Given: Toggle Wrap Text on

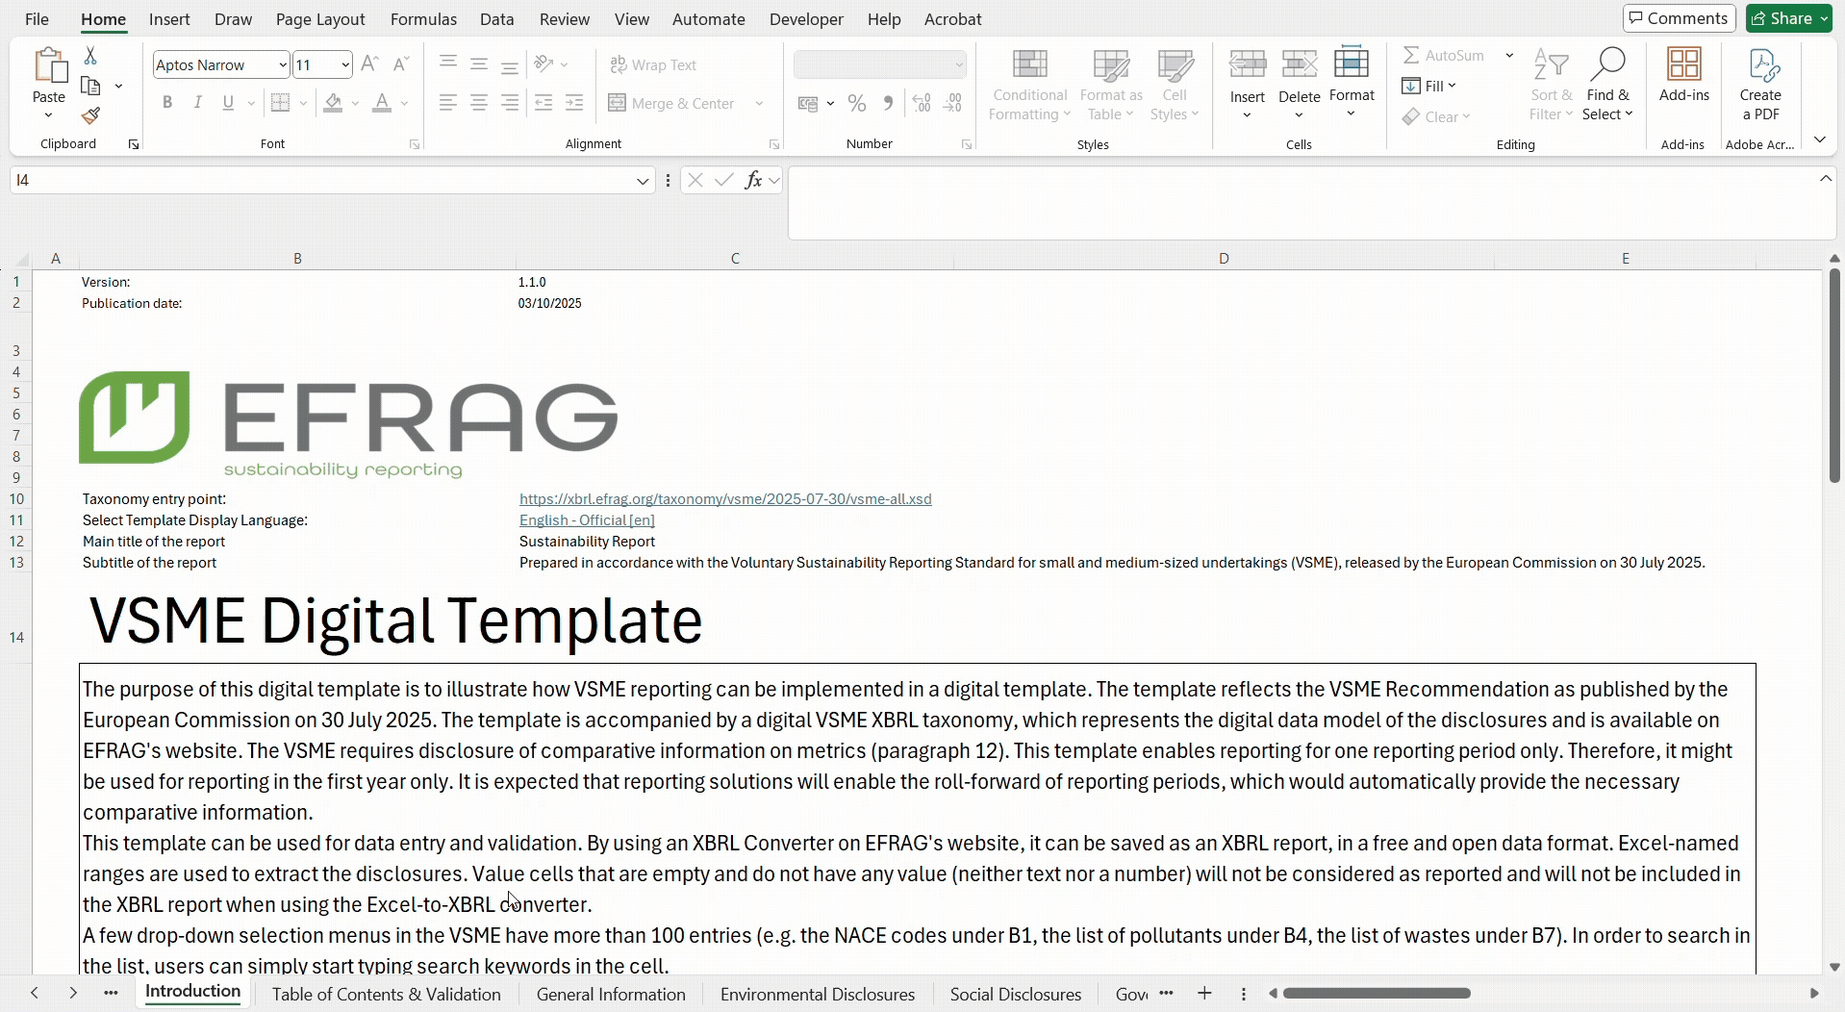Looking at the screenshot, I should [653, 64].
